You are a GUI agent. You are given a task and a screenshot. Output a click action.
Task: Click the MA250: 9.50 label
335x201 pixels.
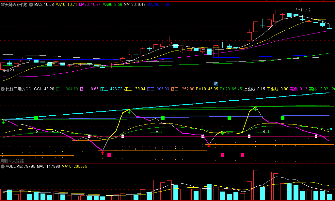click(x=158, y=5)
